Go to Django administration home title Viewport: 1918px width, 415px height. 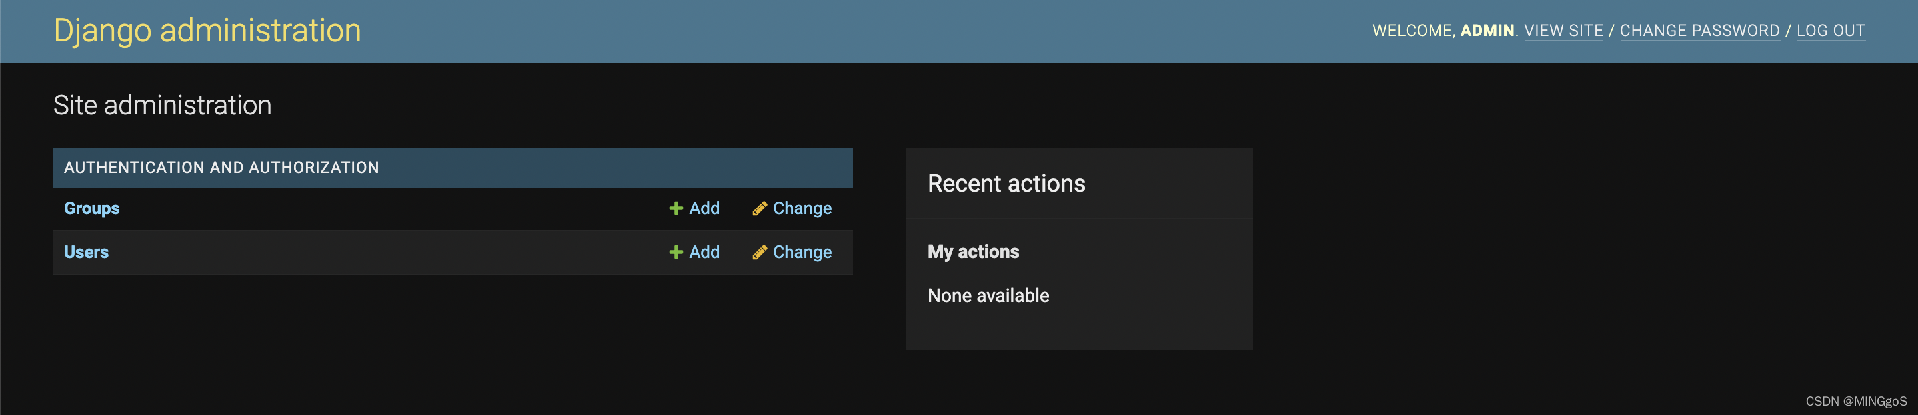[207, 31]
